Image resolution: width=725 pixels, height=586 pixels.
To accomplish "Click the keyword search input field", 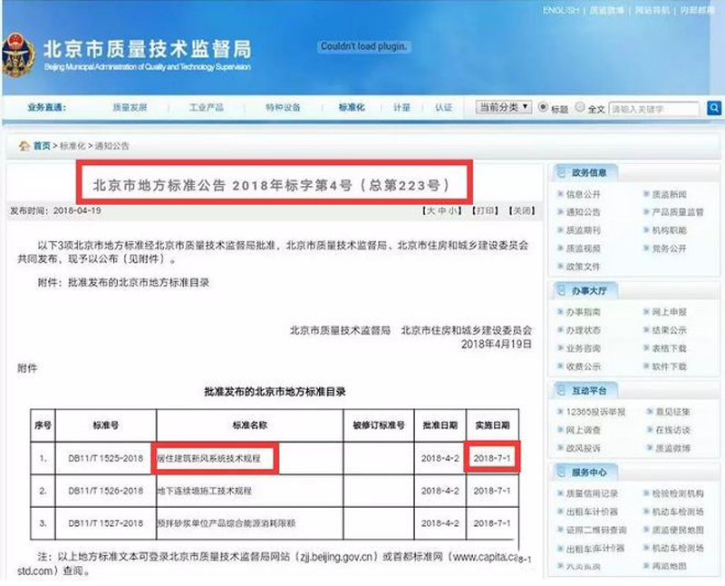I will [654, 108].
